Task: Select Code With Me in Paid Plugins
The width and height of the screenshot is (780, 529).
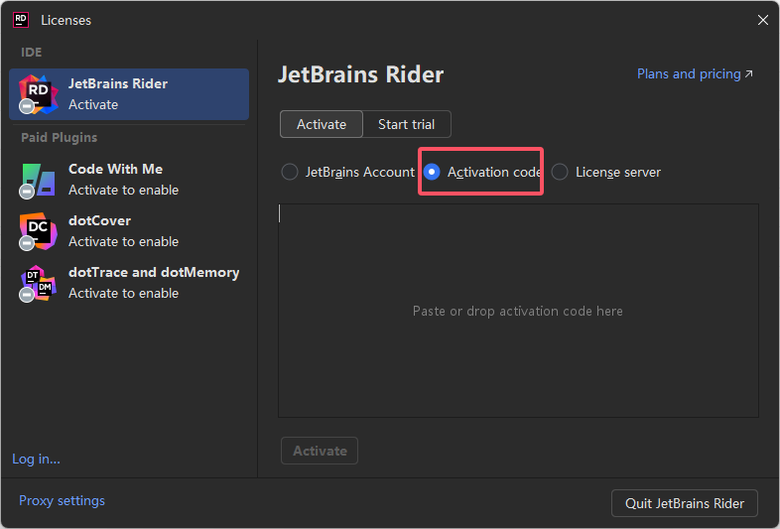Action: coord(129,180)
